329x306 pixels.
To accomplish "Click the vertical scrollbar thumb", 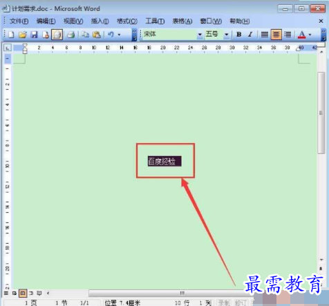I will point(321,113).
